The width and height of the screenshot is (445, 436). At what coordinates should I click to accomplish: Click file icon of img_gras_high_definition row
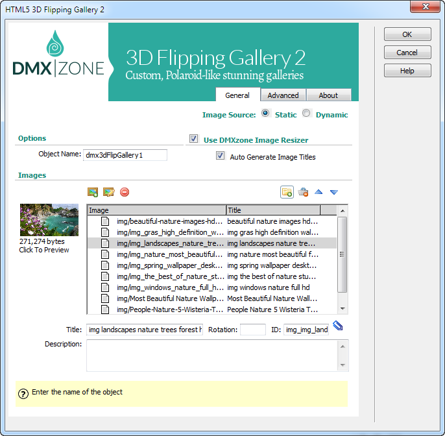coord(105,232)
